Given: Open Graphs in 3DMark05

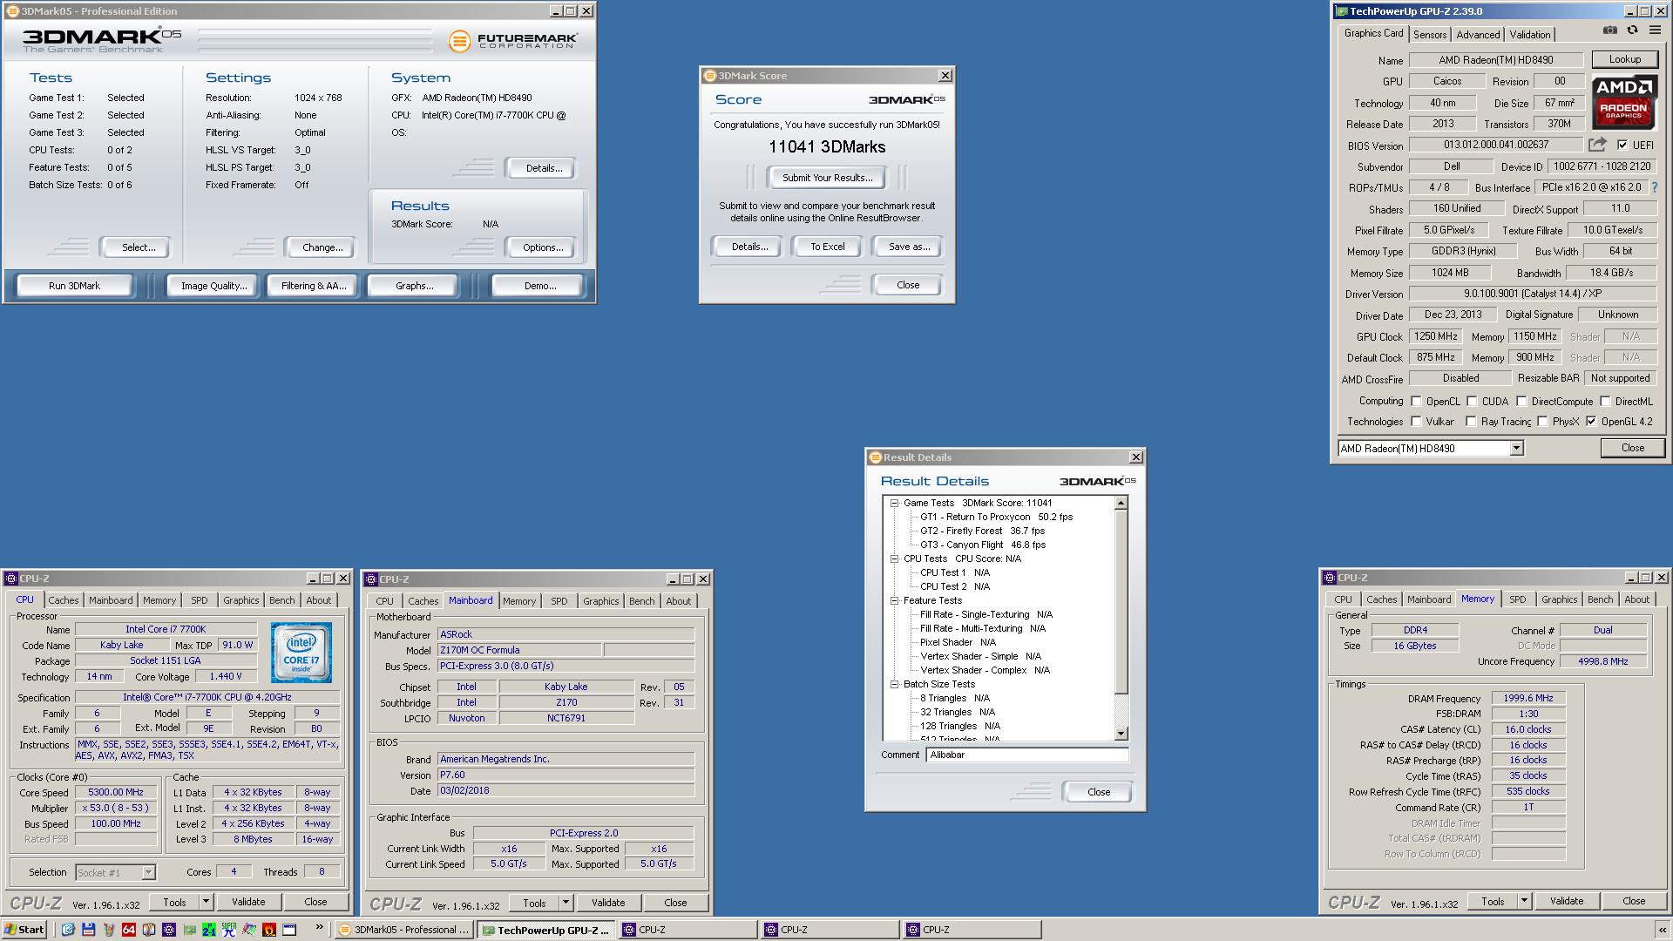Looking at the screenshot, I should (414, 286).
